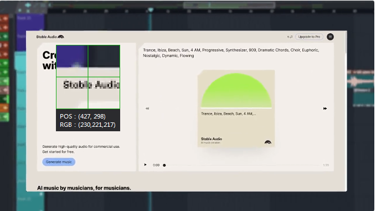Viewport: 376px width, 211px height.
Task: Click the AI music by musicians heading
Action: 84,188
